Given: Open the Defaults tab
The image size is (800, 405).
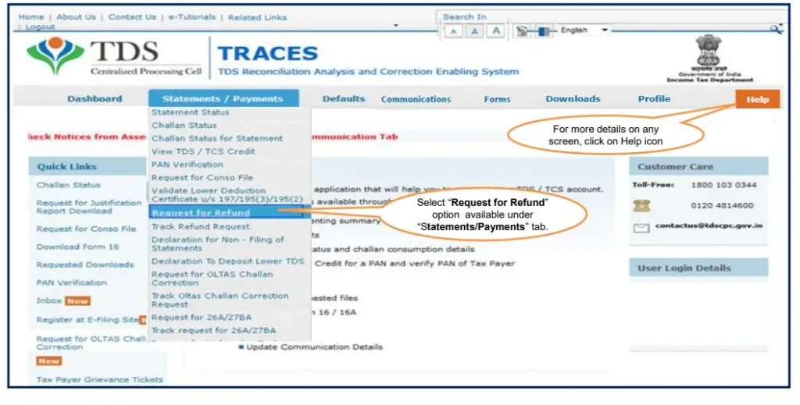Looking at the screenshot, I should pyautogui.click(x=344, y=99).
